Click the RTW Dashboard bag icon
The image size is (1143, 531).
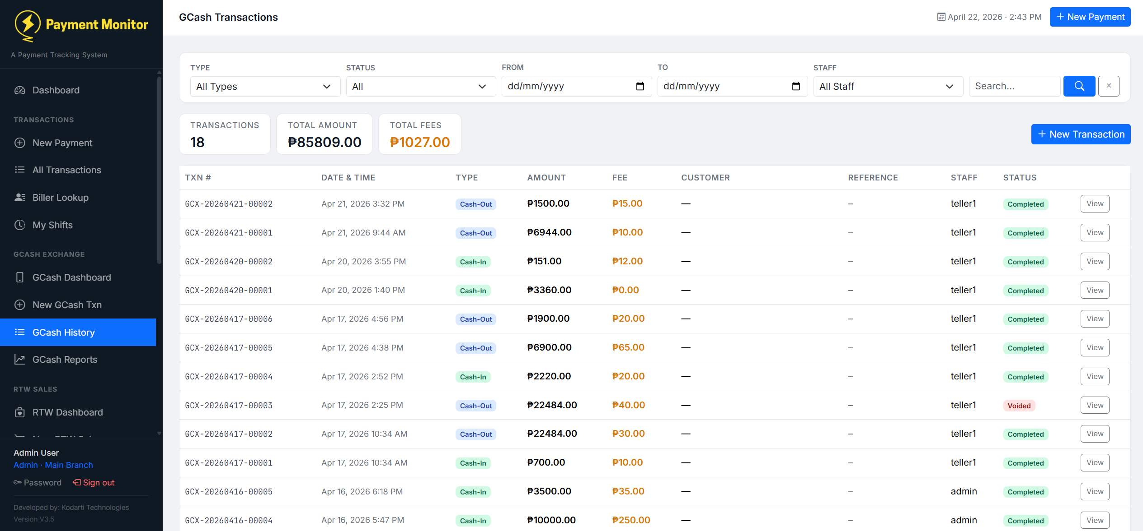pyautogui.click(x=20, y=412)
